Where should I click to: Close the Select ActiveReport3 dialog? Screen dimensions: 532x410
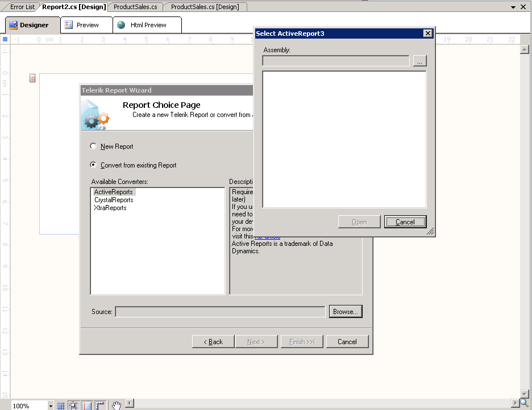click(x=428, y=33)
